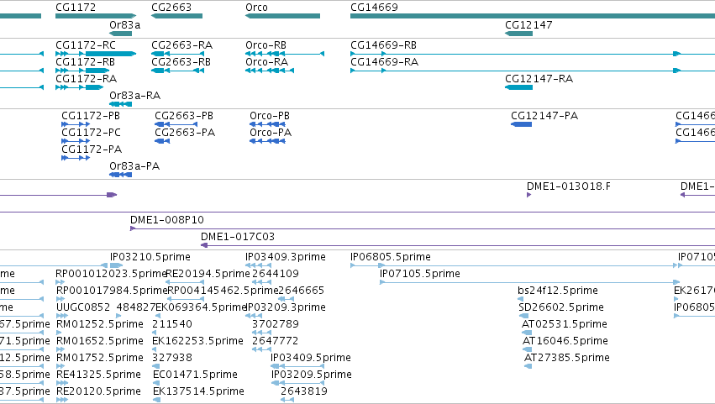The height and width of the screenshot is (404, 715).
Task: Select protein CG12147-PA feature
Action: 521,124
